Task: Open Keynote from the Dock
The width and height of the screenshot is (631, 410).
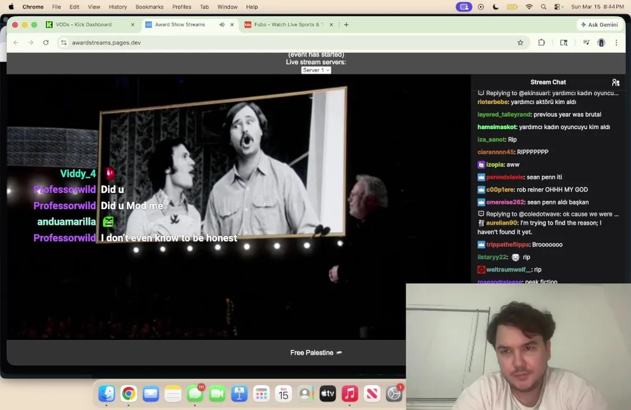Action: [x=240, y=393]
